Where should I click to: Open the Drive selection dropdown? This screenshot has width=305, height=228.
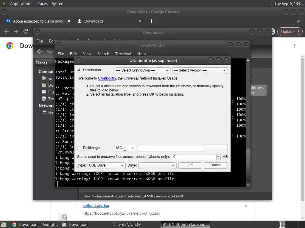(157, 165)
